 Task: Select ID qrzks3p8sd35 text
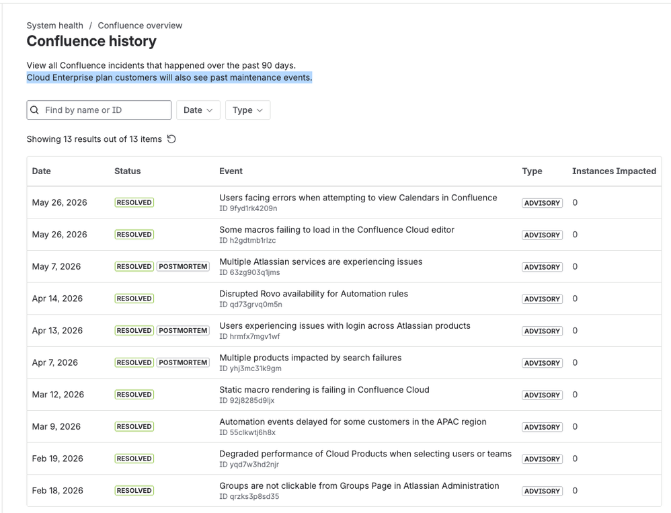pyautogui.click(x=249, y=497)
